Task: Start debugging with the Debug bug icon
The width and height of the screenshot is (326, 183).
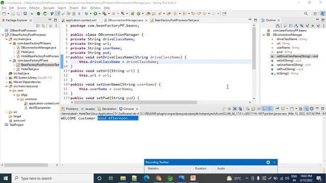Action: (86, 14)
